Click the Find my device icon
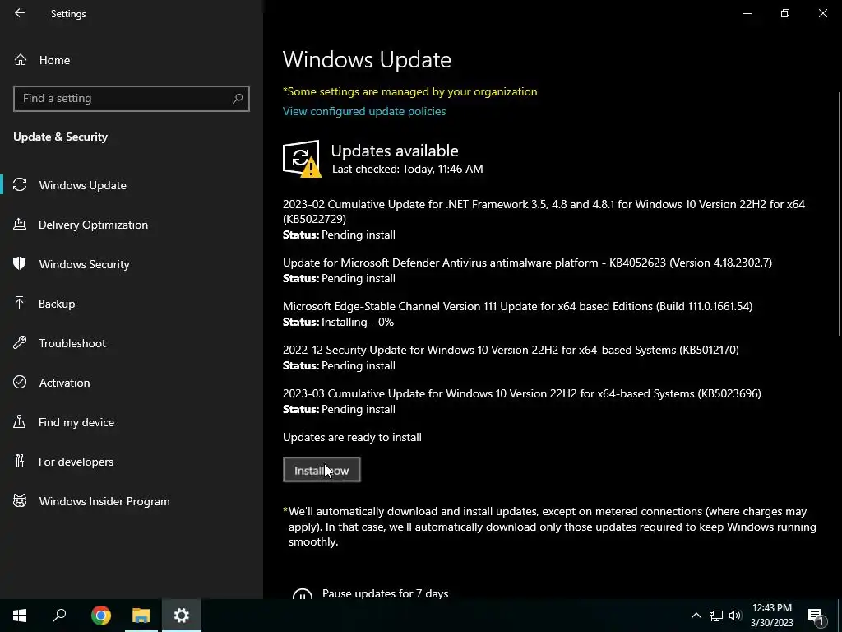The width and height of the screenshot is (842, 632). point(20,421)
